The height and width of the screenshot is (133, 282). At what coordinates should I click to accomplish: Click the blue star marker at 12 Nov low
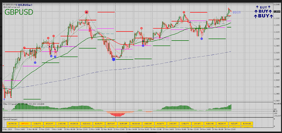(x=114, y=59)
